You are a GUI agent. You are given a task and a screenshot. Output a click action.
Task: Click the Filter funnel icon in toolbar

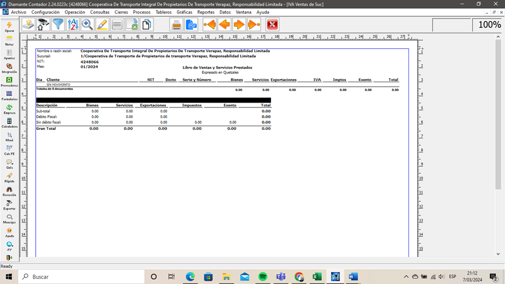[x=58, y=25]
